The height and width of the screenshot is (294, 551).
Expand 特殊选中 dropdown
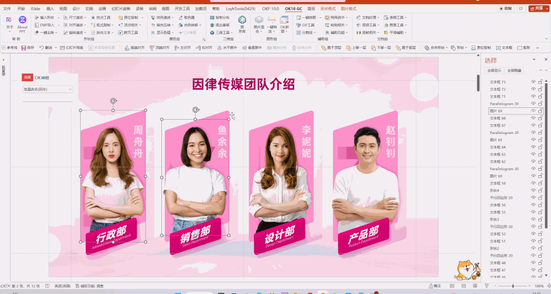347,17
